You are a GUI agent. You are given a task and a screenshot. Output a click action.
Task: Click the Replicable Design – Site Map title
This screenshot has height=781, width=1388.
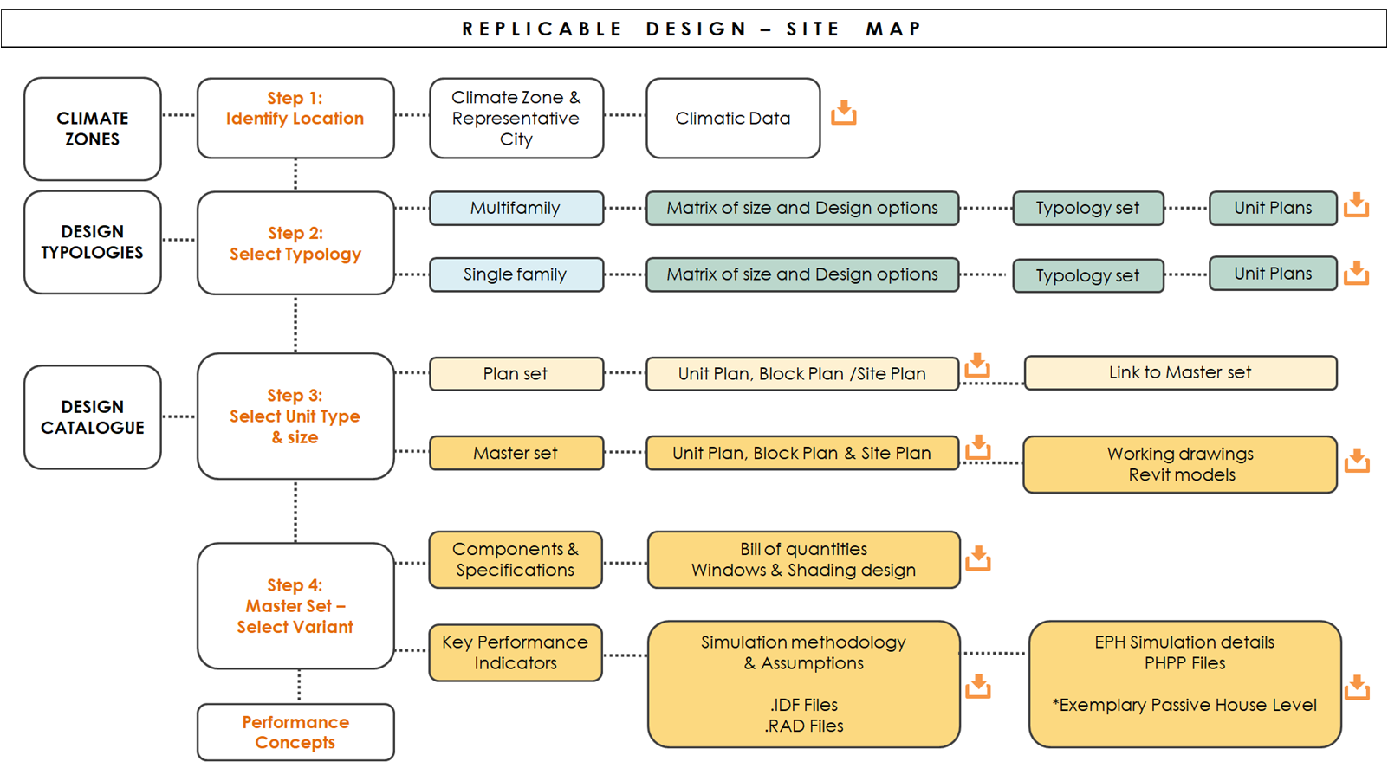click(x=692, y=29)
